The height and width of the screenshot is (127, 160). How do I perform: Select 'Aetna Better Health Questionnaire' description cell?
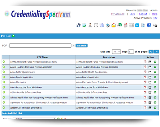coord(109,72)
